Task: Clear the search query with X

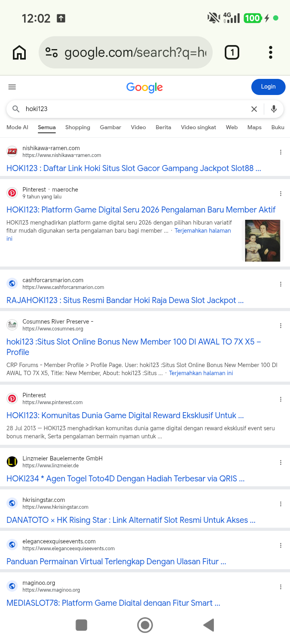Action: [254, 109]
